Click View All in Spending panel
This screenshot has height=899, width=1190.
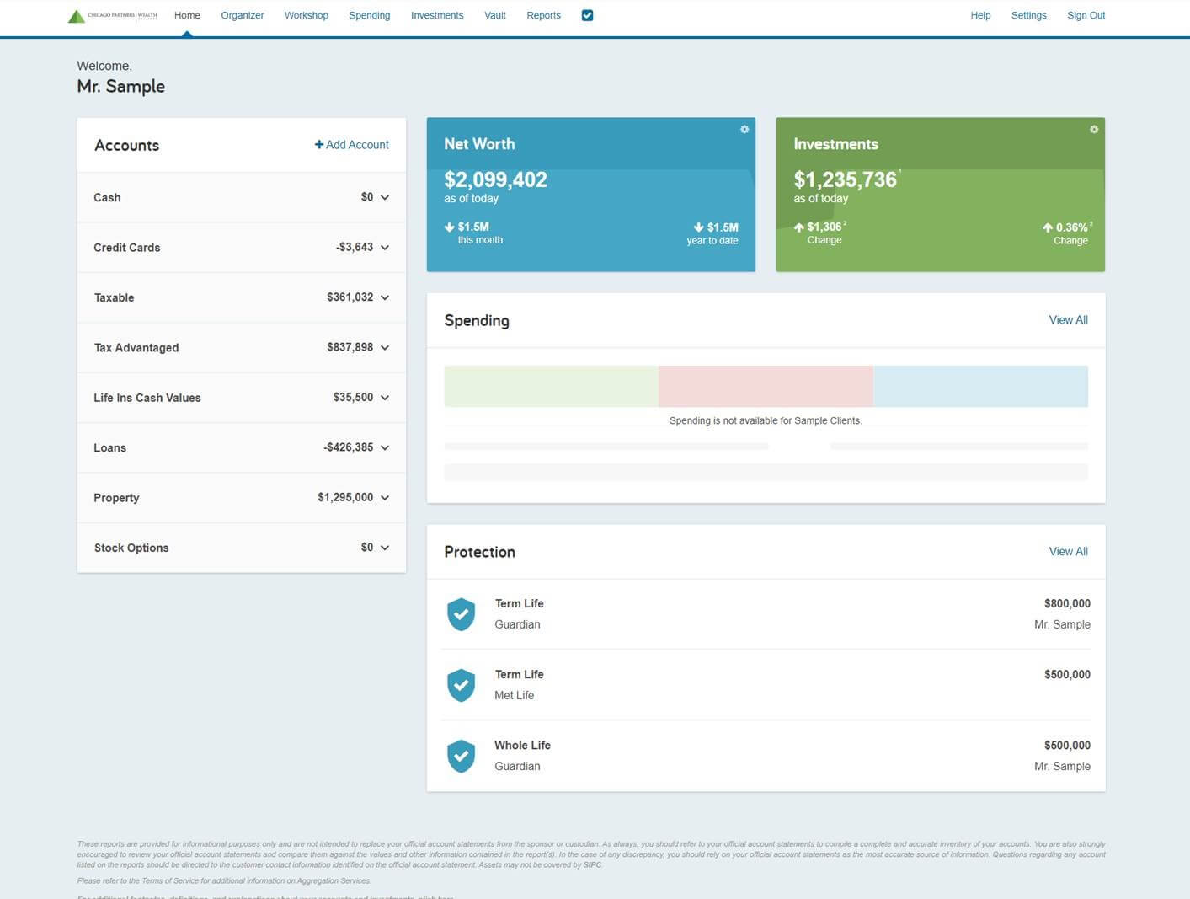(x=1068, y=320)
